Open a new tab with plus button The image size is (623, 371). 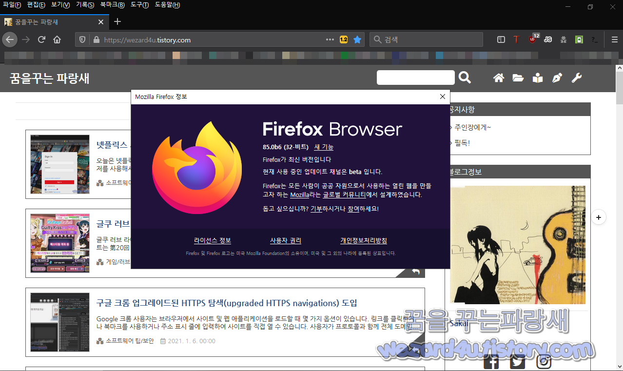117,21
